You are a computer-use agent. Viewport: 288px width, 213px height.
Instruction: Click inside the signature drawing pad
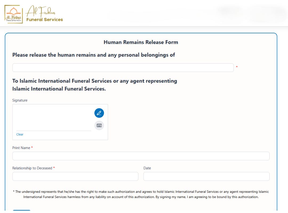(x=54, y=118)
